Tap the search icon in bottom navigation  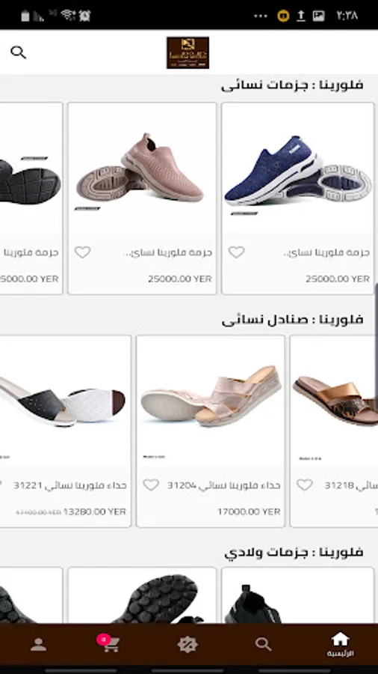point(263,644)
